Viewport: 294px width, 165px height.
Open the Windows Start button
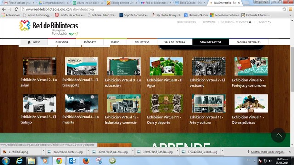click(6, 161)
